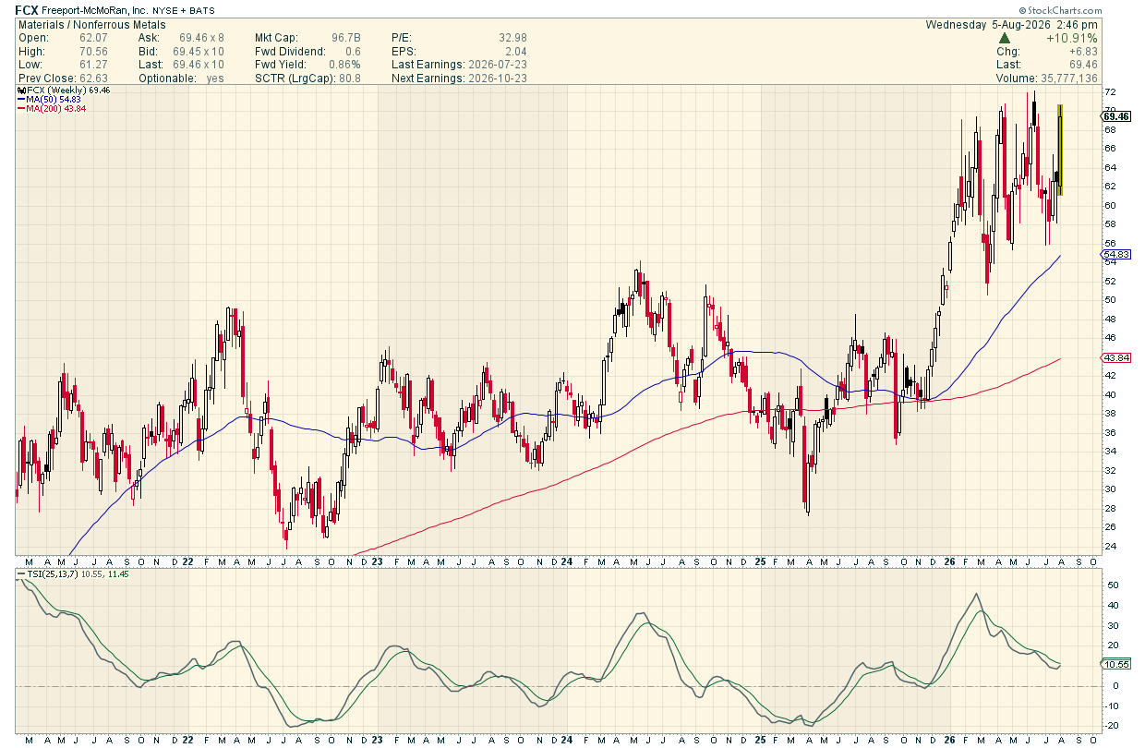Click the SCTR (LrgCap) value 80.8

click(350, 78)
